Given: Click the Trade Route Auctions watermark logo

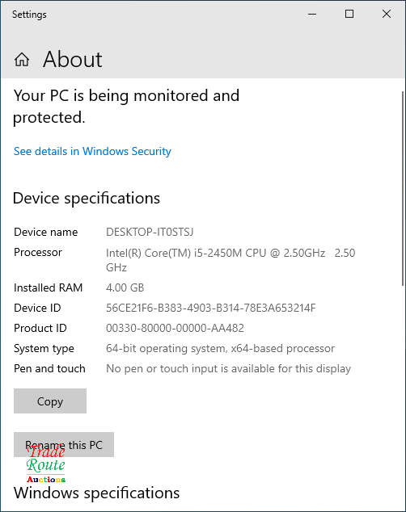Looking at the screenshot, I should click(x=46, y=464).
